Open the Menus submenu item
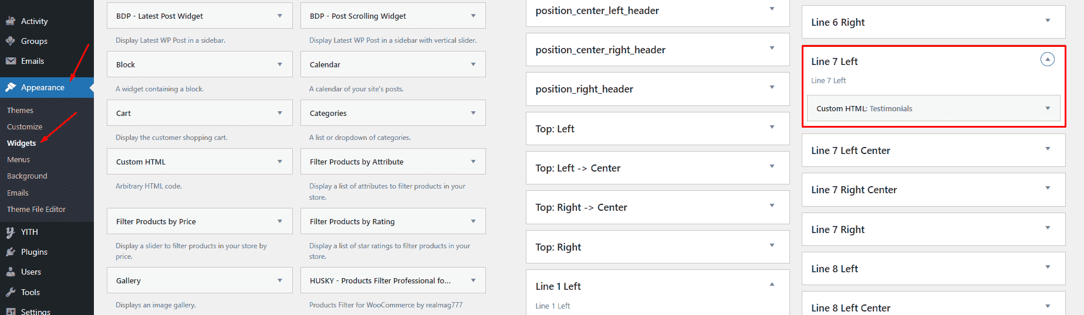The image size is (1084, 315). (18, 159)
